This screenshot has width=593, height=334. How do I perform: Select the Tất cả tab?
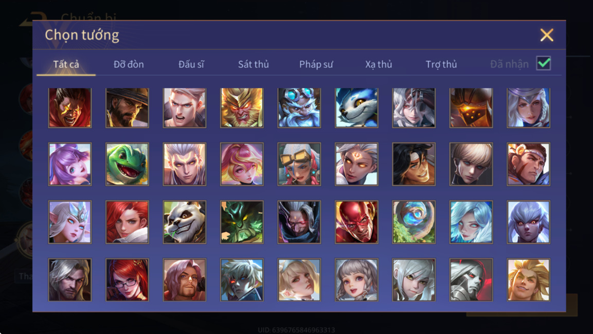pyautogui.click(x=66, y=64)
